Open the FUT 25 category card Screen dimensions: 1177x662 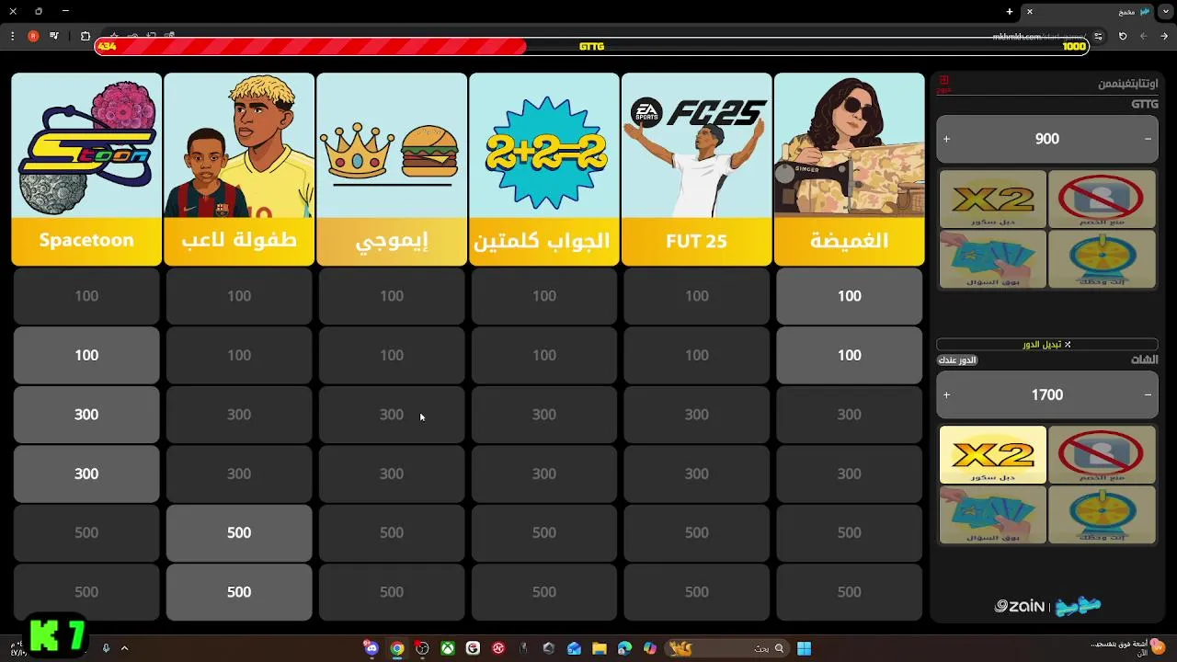697,169
